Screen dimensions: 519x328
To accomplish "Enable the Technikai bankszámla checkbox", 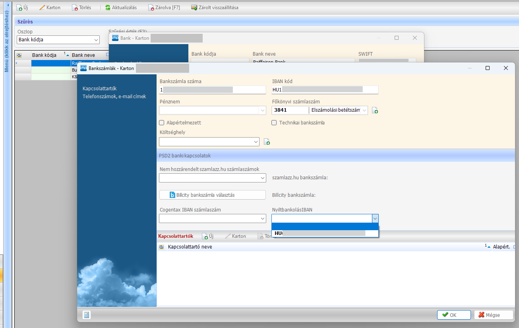I will [274, 123].
